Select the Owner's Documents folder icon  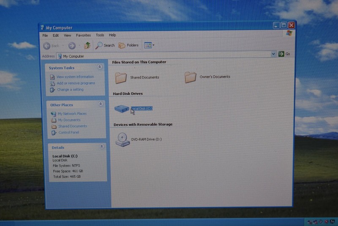point(191,77)
